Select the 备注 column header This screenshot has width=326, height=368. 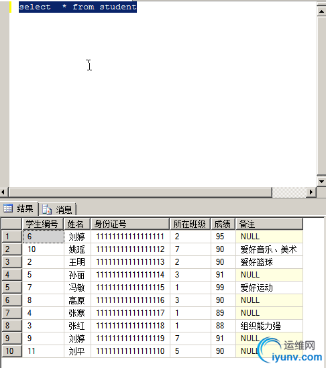269,224
